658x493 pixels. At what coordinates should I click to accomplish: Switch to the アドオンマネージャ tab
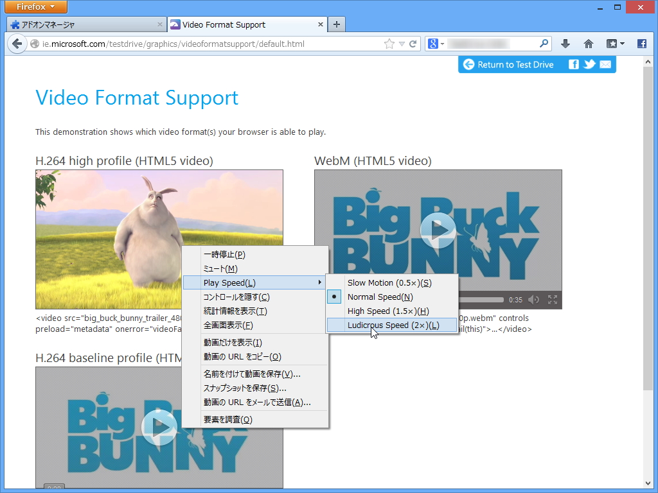coord(86,25)
